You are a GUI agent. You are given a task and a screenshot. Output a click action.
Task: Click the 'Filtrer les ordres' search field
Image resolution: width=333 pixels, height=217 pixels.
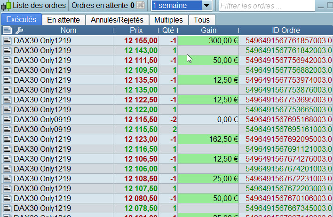[267, 6]
